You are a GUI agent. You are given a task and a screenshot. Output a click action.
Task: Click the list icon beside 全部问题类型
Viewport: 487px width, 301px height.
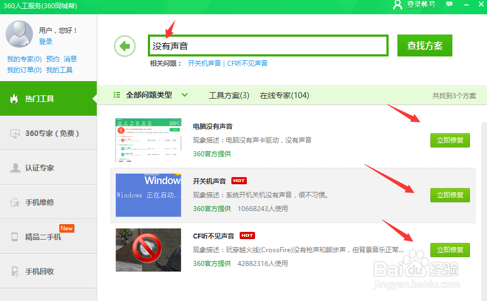point(117,95)
